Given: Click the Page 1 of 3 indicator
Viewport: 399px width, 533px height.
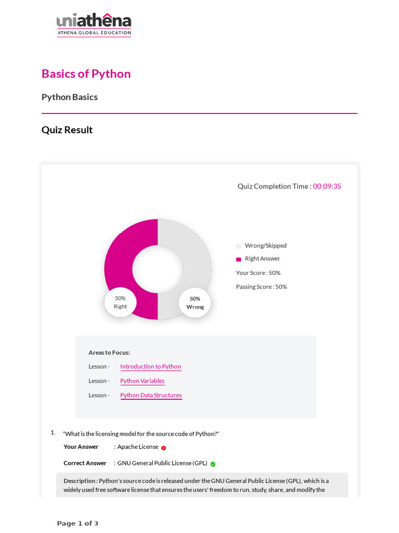Looking at the screenshot, I should tap(77, 524).
